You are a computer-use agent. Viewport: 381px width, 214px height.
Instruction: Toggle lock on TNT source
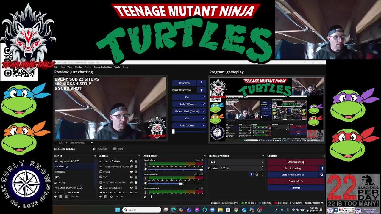coord(136,177)
